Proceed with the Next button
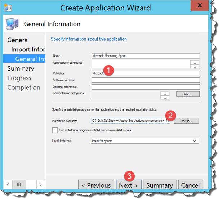The width and height of the screenshot is (222, 202). click(x=129, y=185)
